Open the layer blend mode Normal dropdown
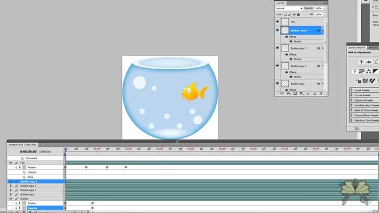This screenshot has height=213, width=379. click(x=289, y=8)
